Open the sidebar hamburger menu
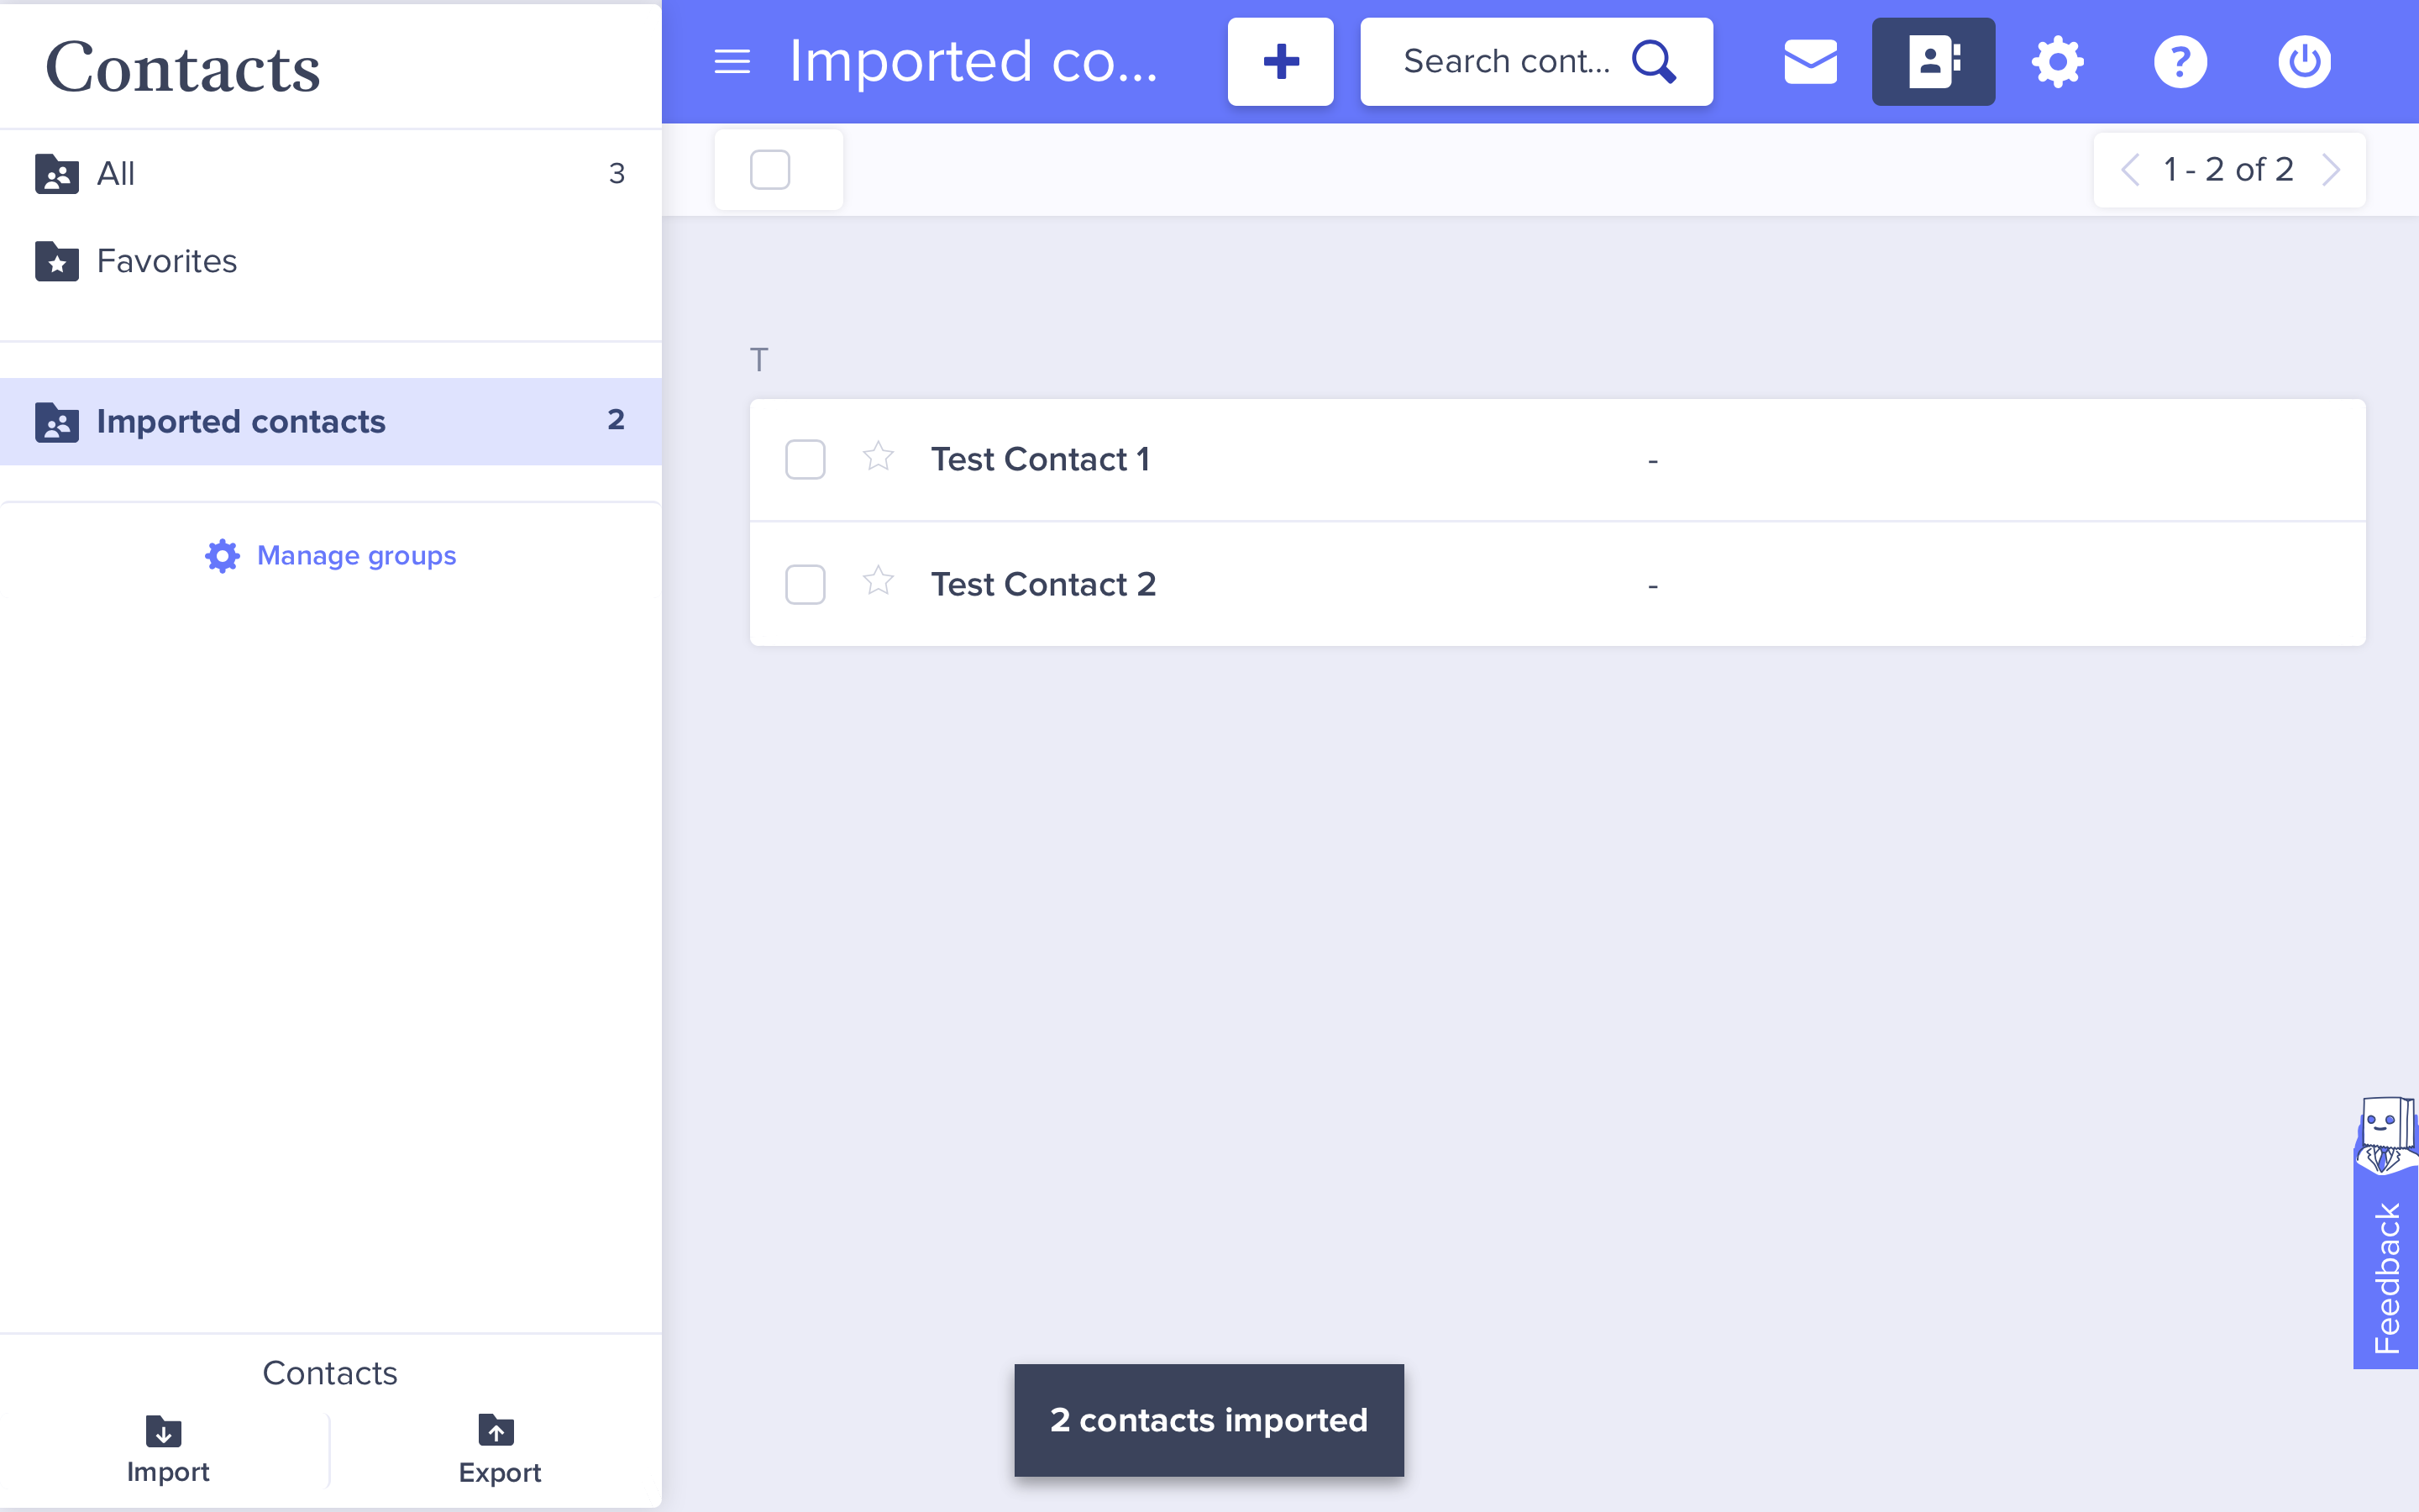The image size is (2419, 1512). (731, 62)
